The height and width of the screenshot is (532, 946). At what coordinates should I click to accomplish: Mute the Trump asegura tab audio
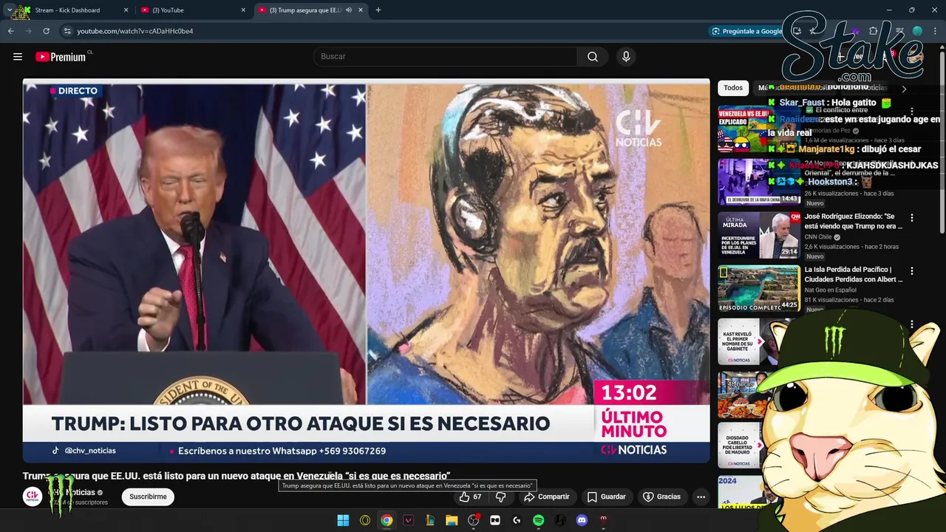tap(349, 10)
